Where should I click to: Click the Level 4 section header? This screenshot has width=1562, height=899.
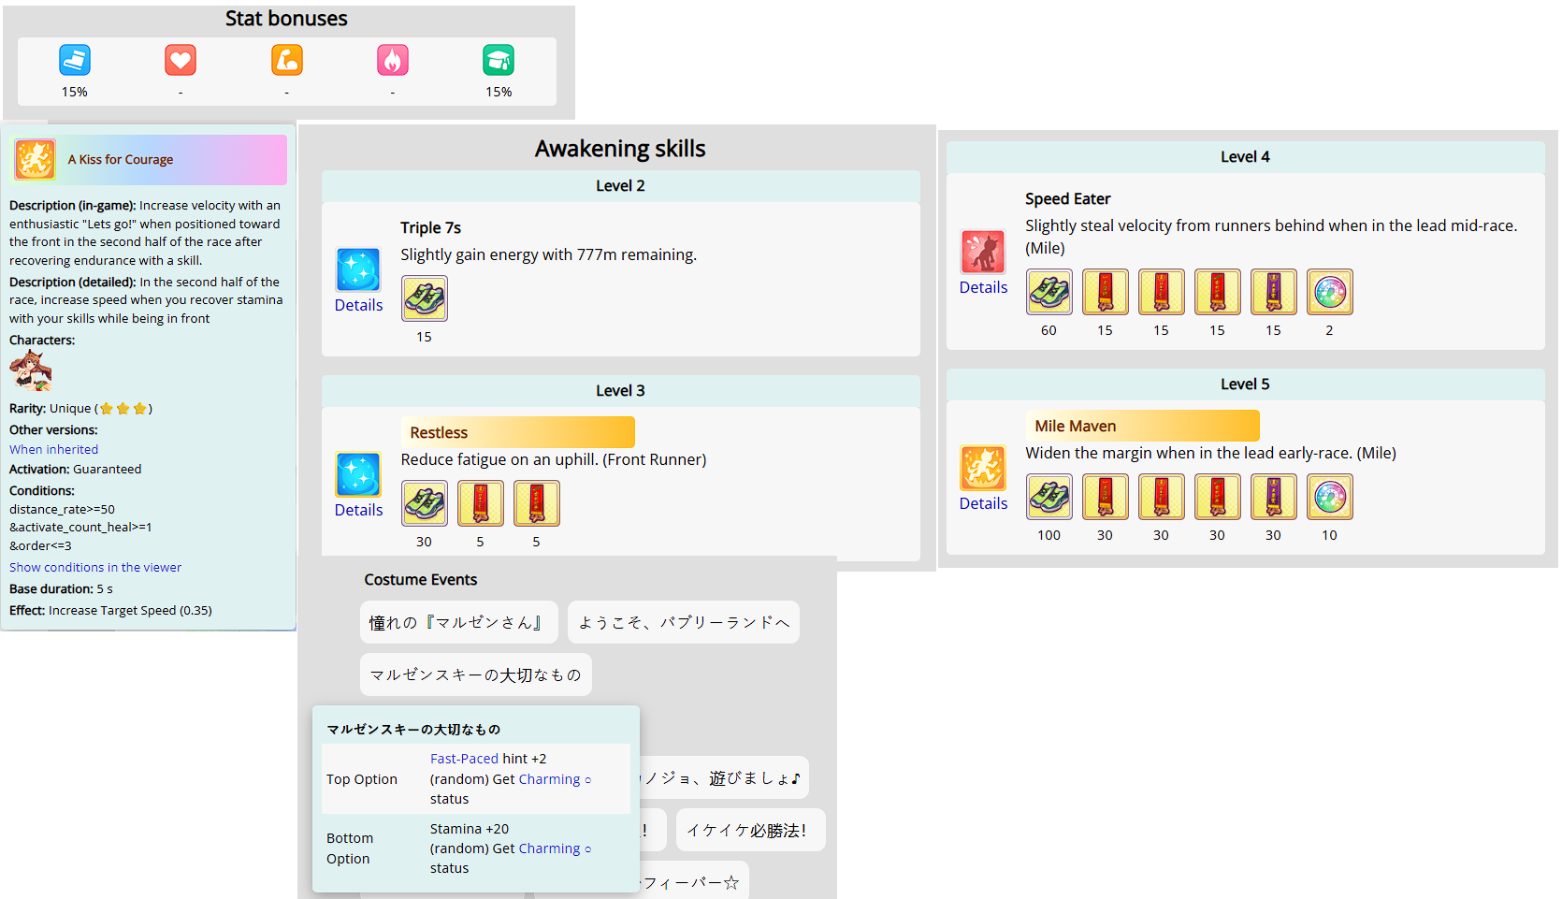pos(1246,157)
